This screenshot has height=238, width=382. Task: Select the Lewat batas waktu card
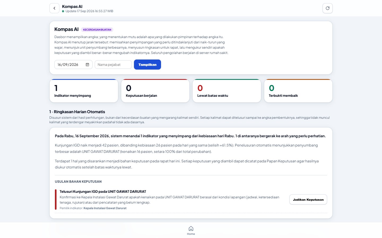[227, 91]
